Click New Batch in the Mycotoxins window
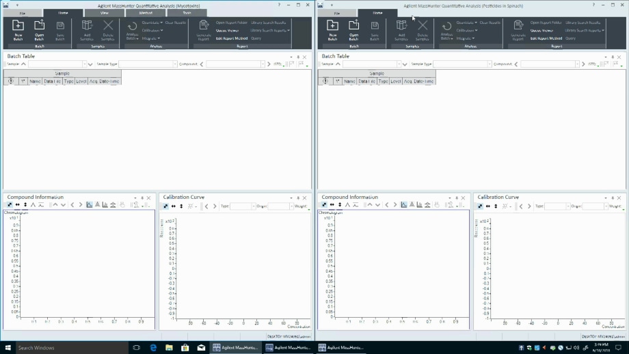Screen dimensions: 629x354 [x=18, y=29]
